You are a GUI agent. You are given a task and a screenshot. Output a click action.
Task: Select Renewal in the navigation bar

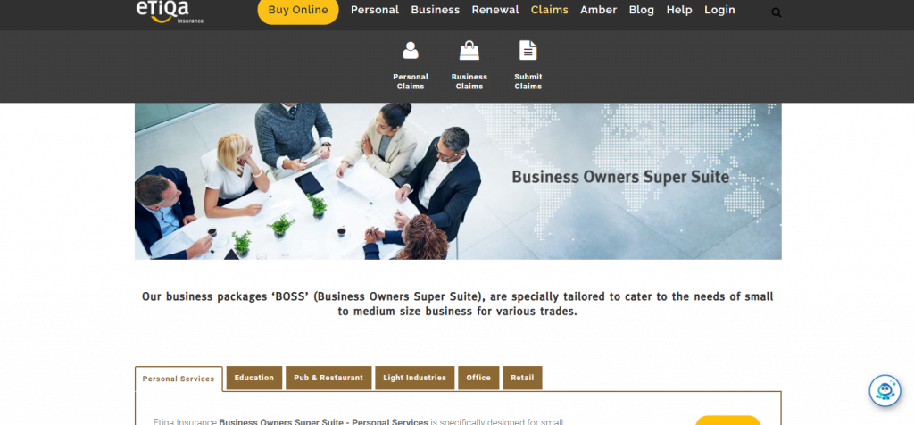click(495, 10)
